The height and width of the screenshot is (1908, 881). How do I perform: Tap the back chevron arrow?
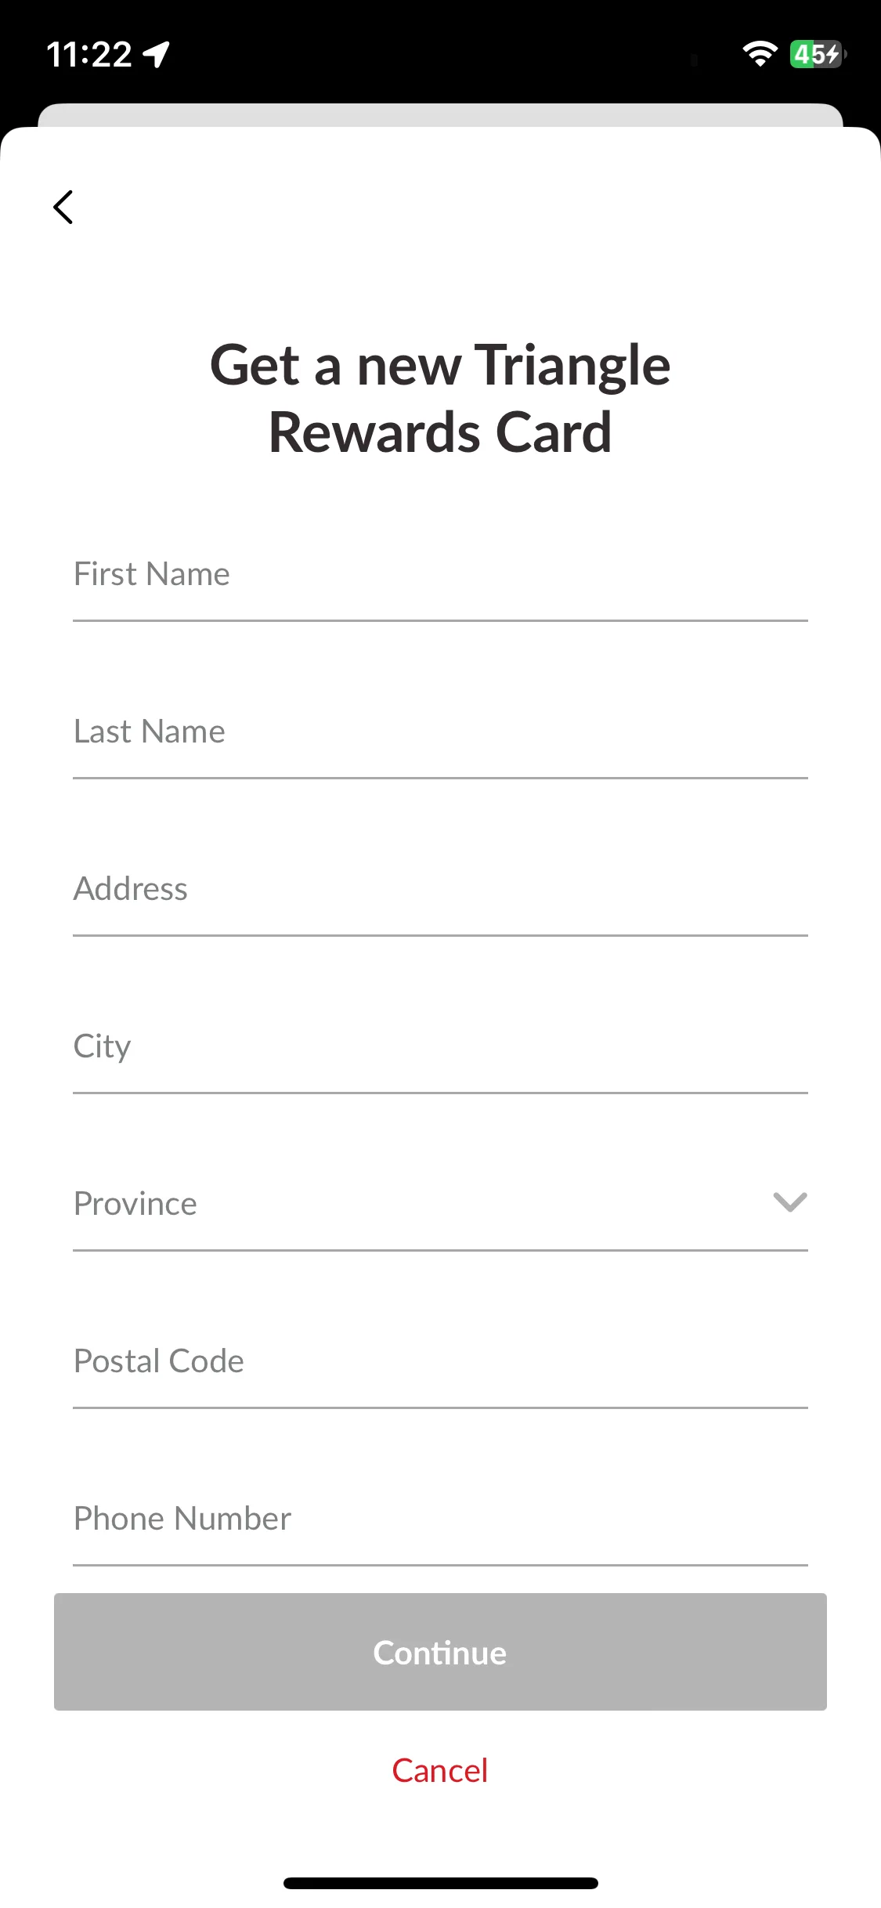coord(63,207)
